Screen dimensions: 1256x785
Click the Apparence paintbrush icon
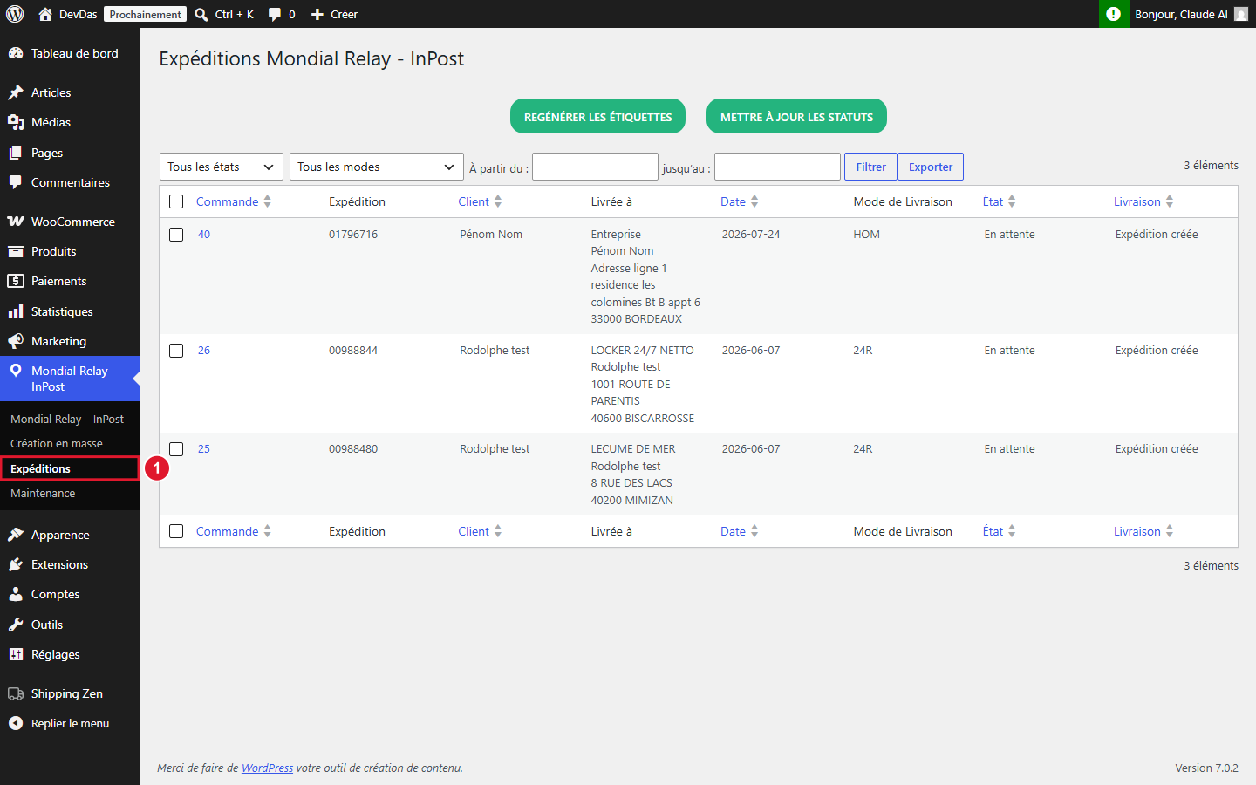[x=16, y=535]
